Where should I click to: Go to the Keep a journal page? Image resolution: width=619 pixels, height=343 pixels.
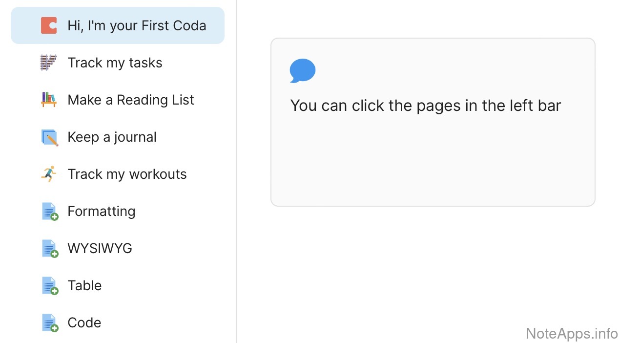112,137
